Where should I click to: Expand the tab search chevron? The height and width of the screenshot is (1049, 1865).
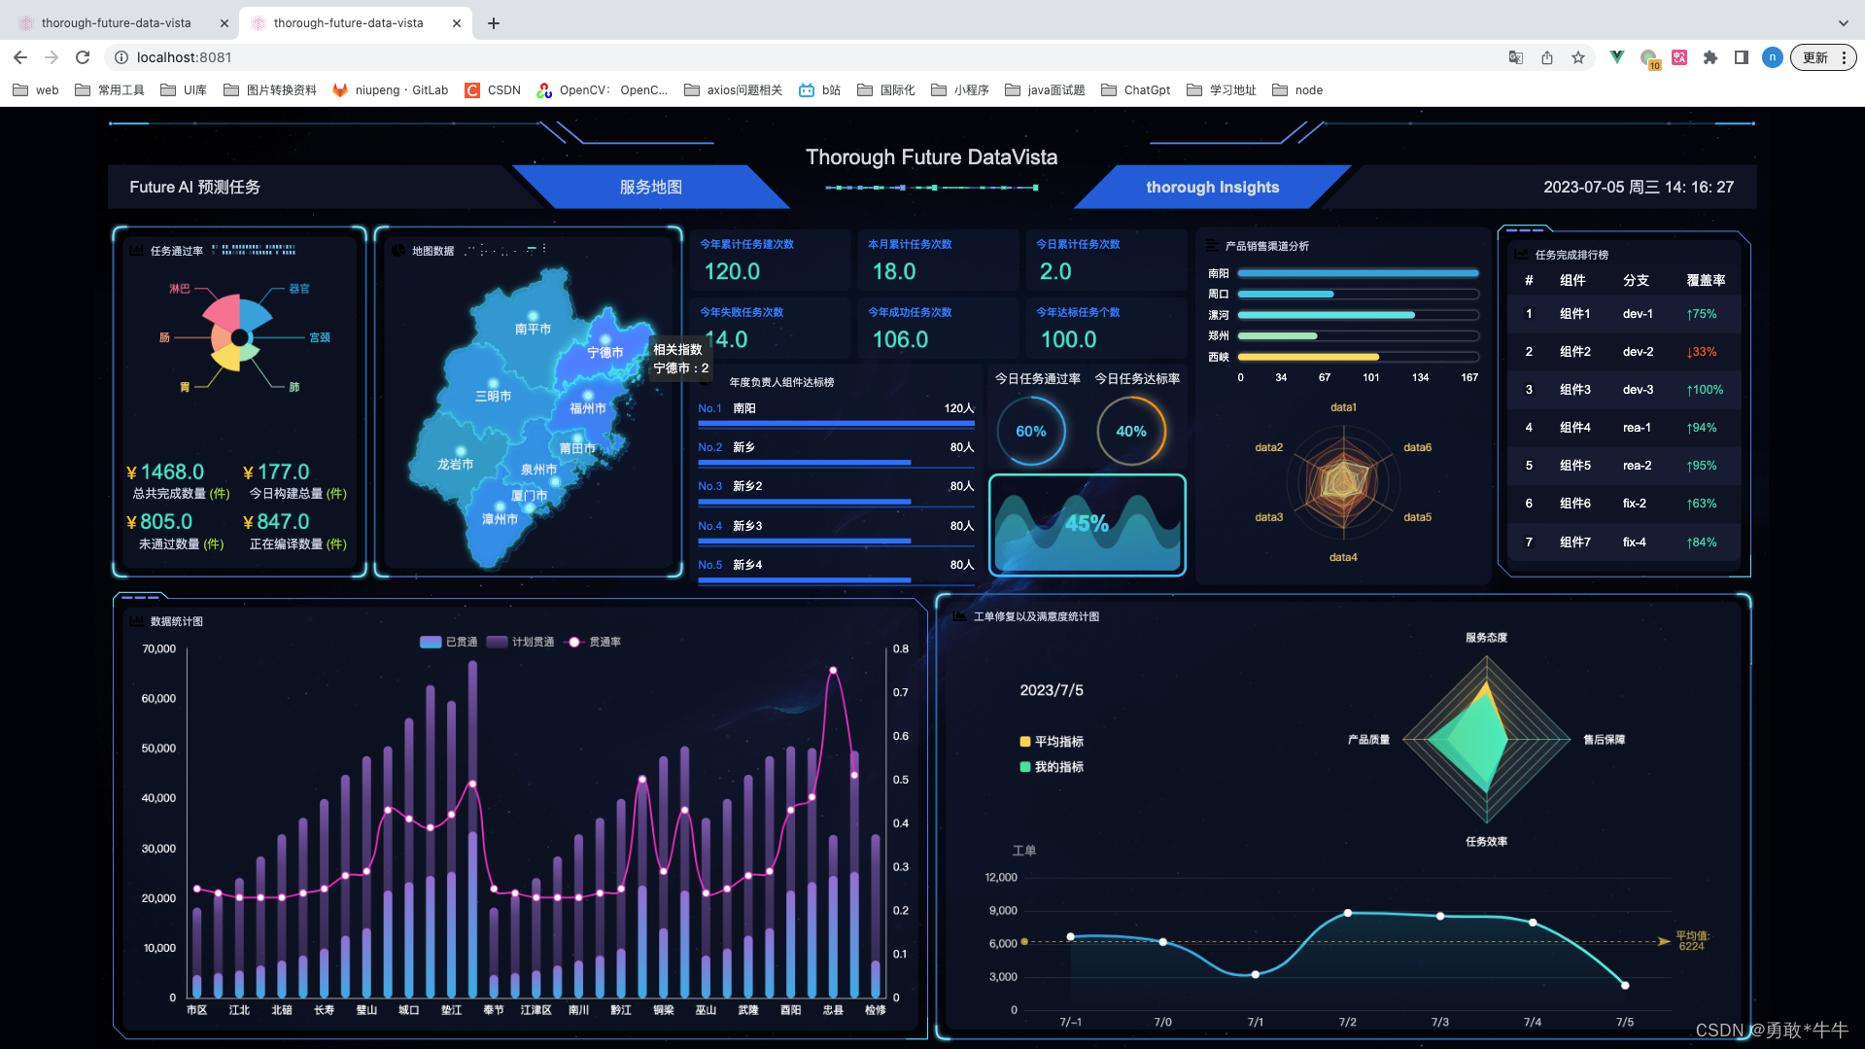[1844, 23]
